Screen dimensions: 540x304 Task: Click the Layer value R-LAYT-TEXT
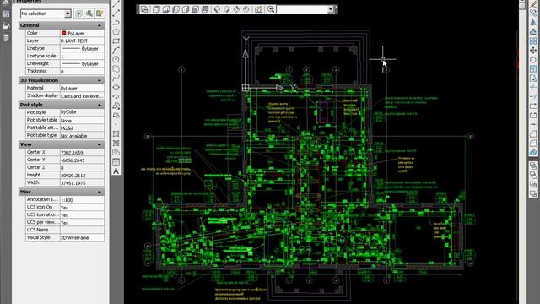point(82,41)
